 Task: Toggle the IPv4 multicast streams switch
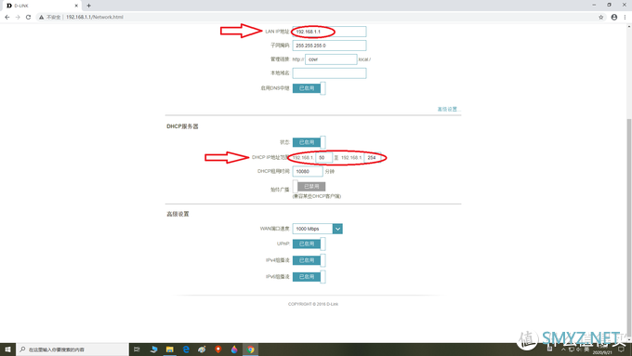(x=309, y=260)
